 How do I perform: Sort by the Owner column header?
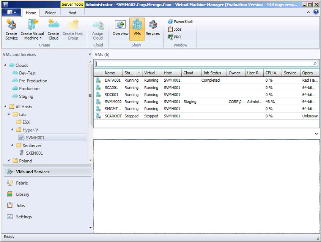coord(236,73)
